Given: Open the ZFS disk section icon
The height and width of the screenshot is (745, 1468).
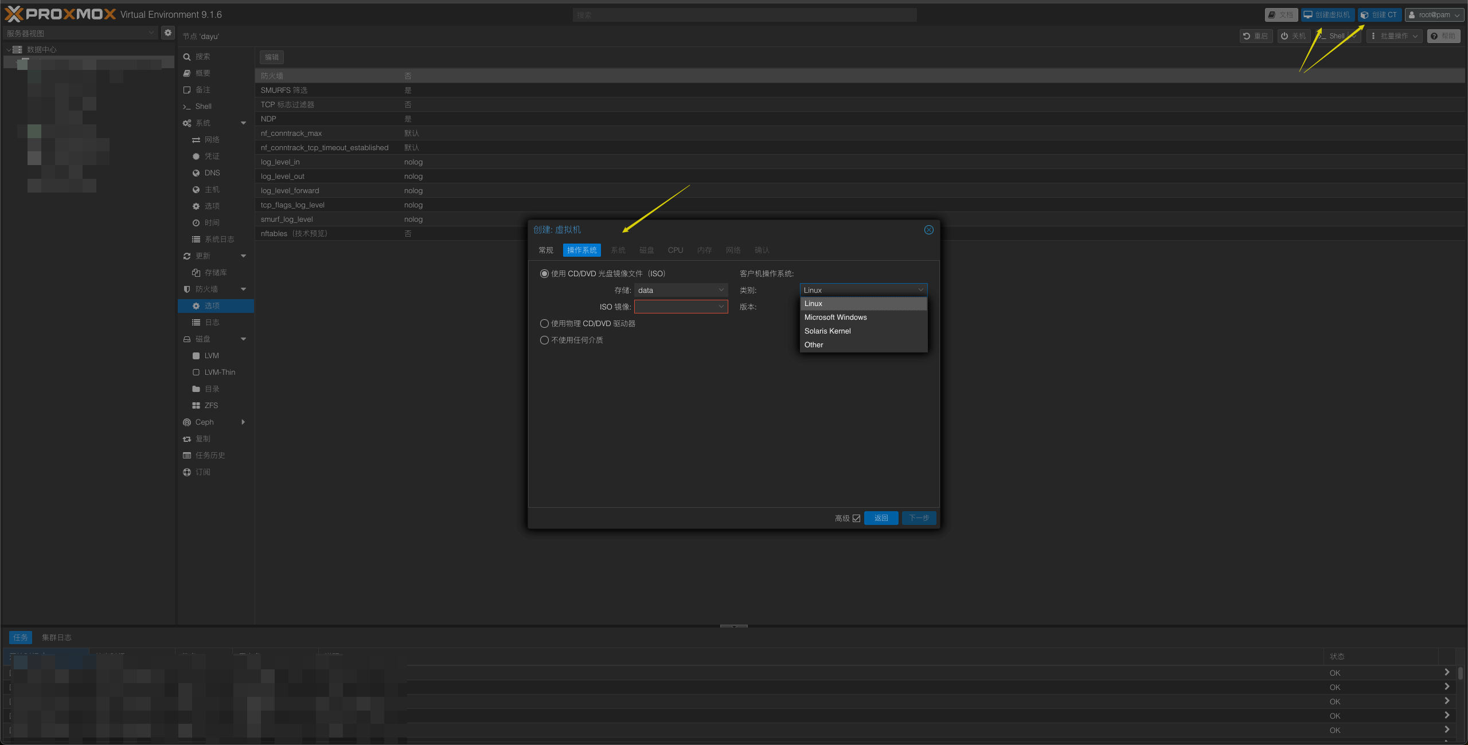Looking at the screenshot, I should (x=196, y=406).
